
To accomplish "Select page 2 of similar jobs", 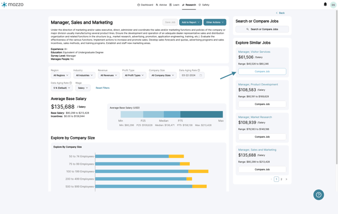I will tap(281, 179).
